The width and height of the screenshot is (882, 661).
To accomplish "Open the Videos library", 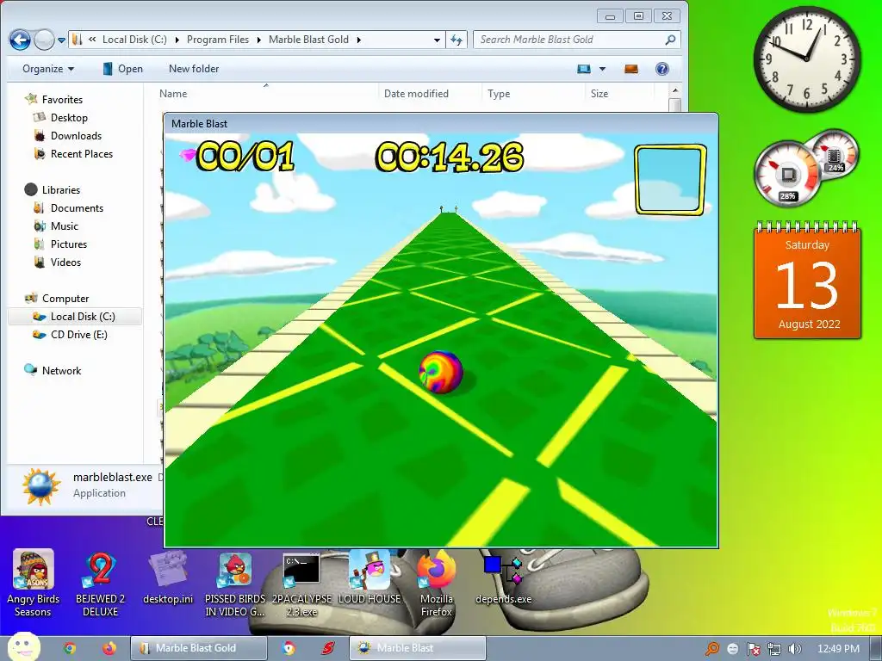I will tap(58, 262).
